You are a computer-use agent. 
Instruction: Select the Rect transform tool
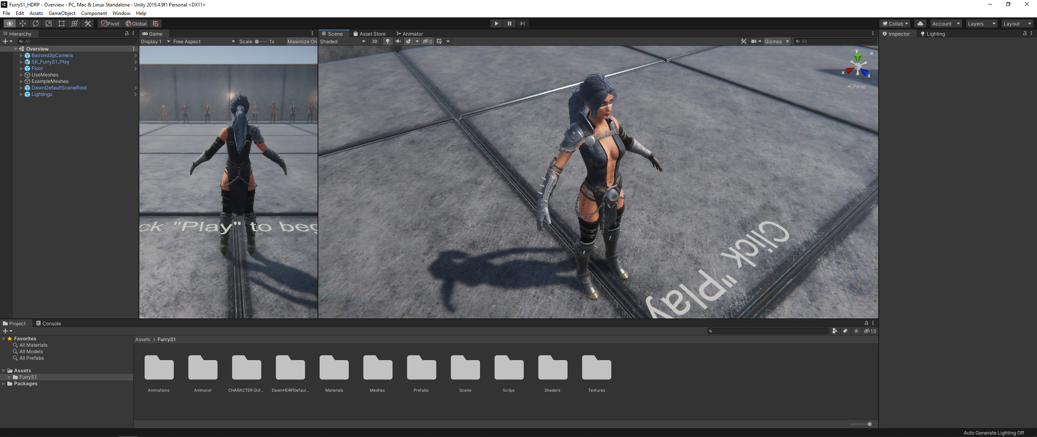click(62, 23)
